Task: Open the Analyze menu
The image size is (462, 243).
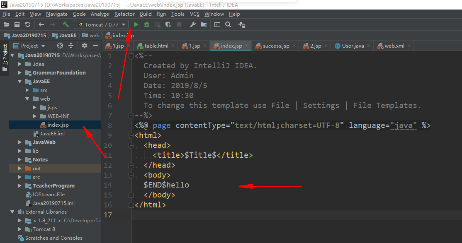Action: [100, 14]
